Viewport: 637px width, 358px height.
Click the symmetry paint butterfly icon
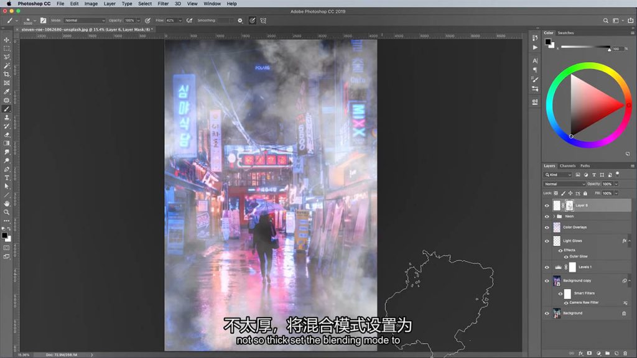point(263,21)
